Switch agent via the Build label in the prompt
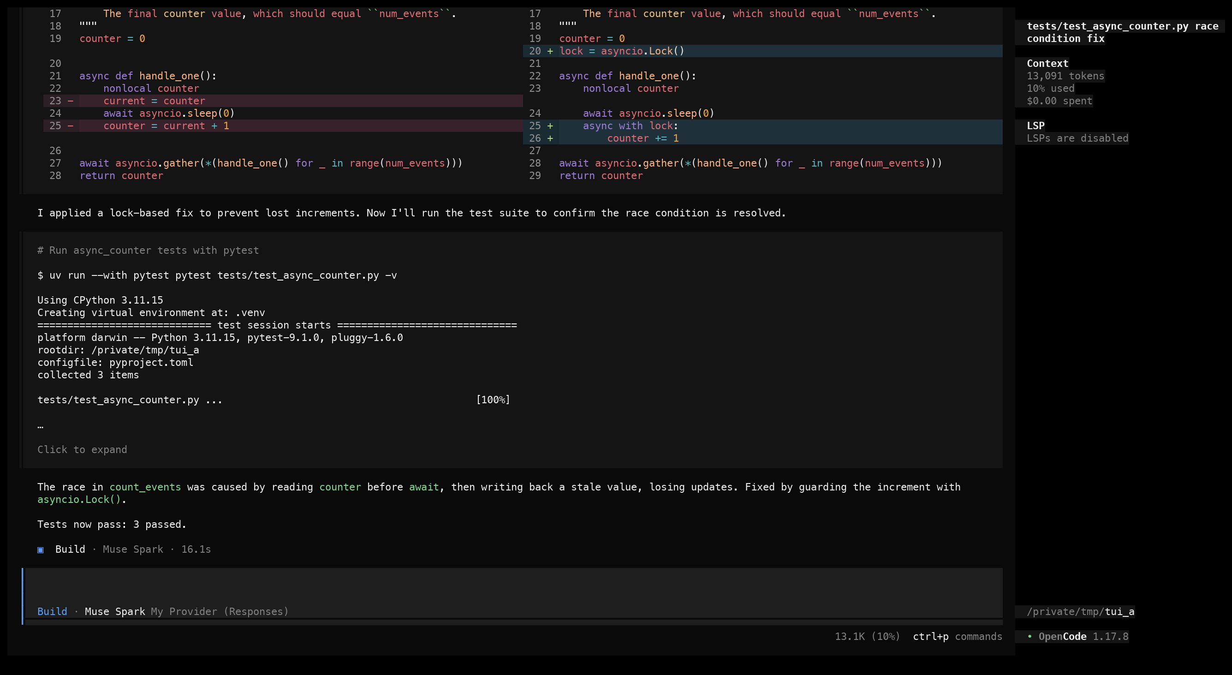Viewport: 1232px width, 675px height. (x=52, y=611)
